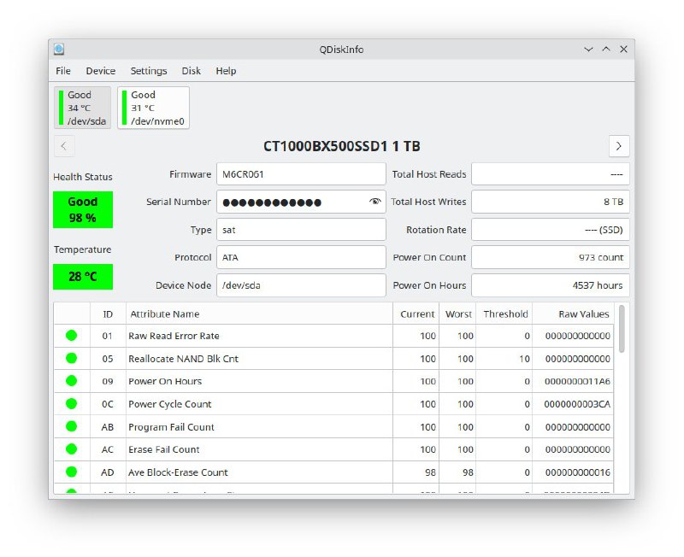Go to next disk with right arrow
The height and width of the screenshot is (557, 684).
619,146
